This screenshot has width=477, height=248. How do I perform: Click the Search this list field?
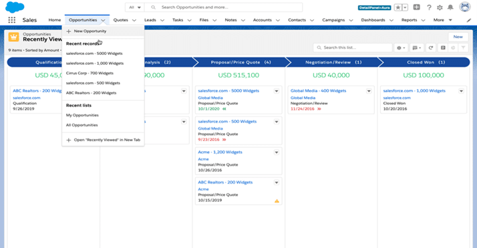353,47
